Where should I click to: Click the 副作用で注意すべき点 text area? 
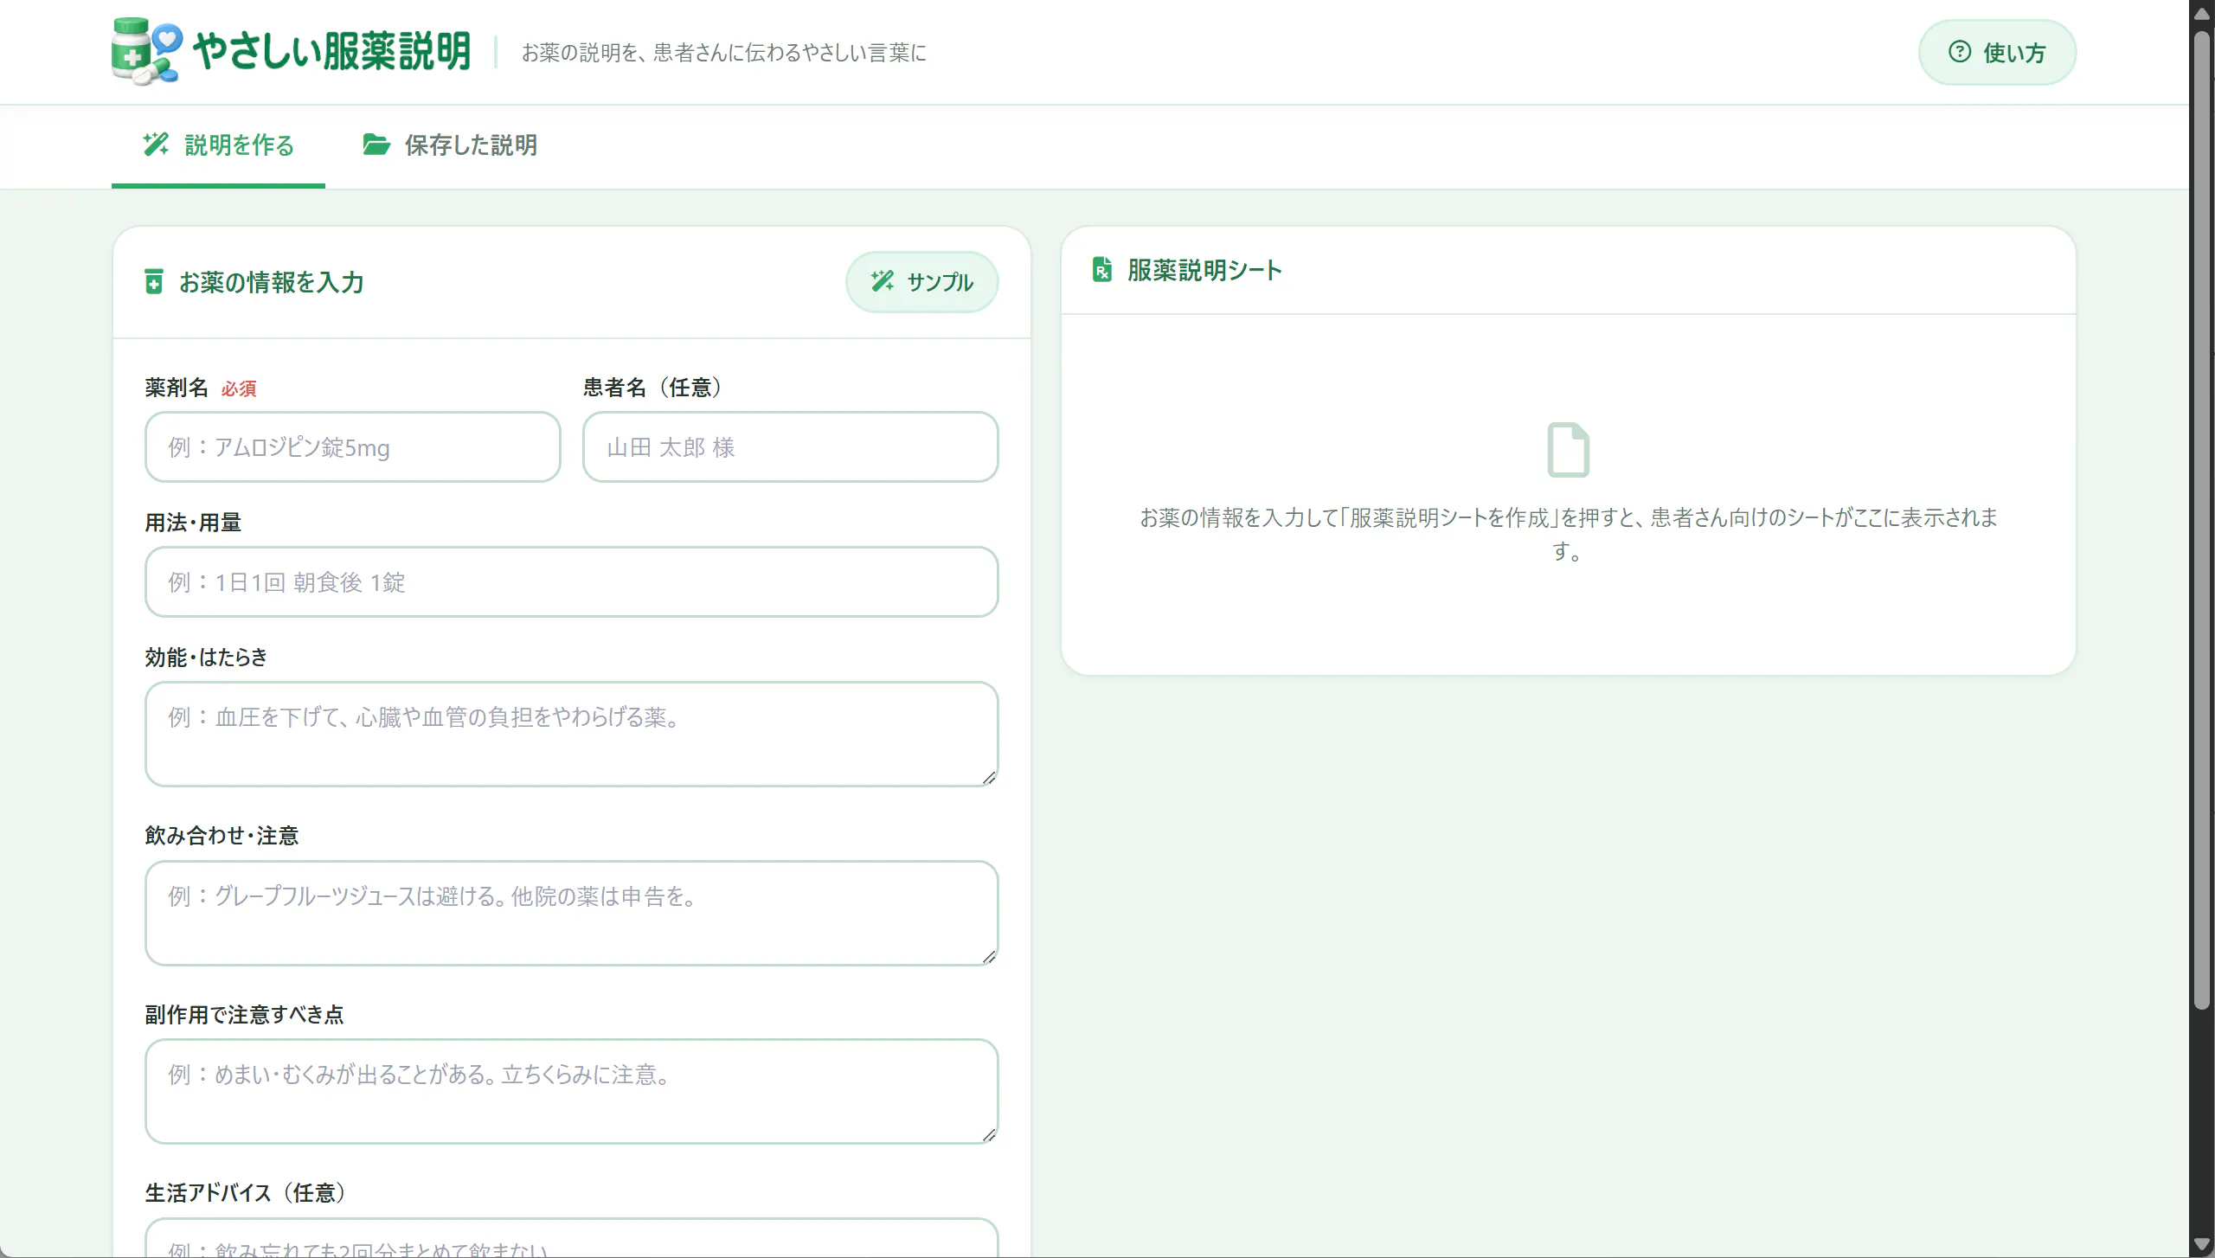click(572, 1092)
